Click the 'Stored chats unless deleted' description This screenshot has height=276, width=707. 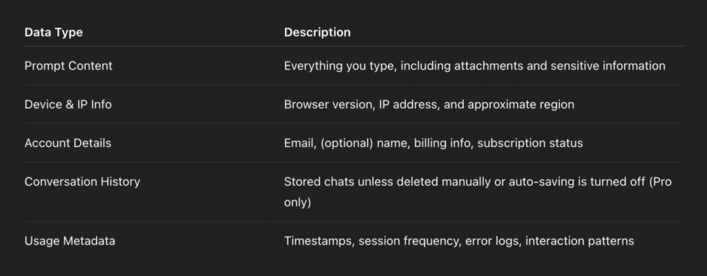[x=478, y=192]
